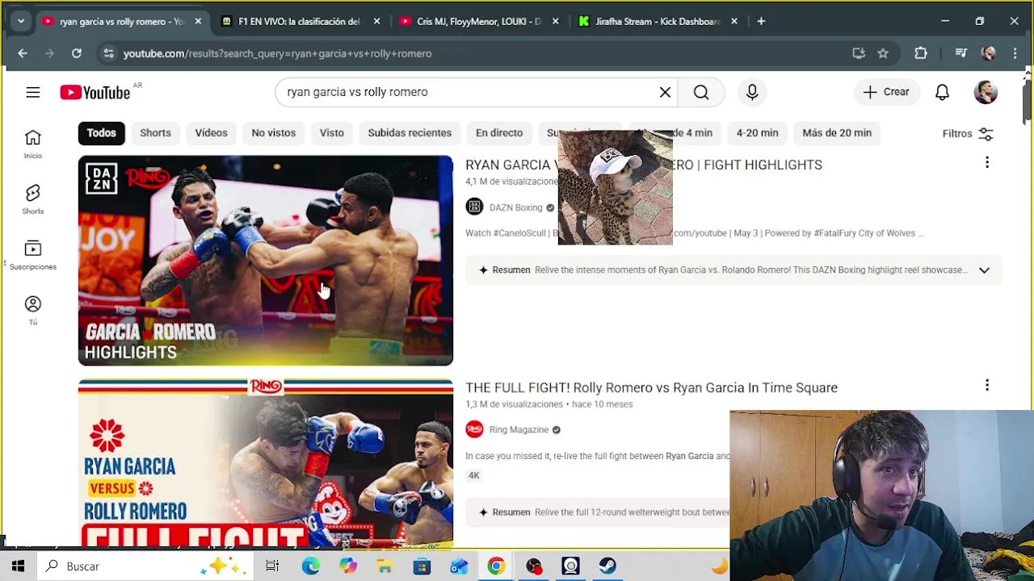Screen dimensions: 1034x581
Task: Select the No vistos filter chip
Action: tap(273, 132)
